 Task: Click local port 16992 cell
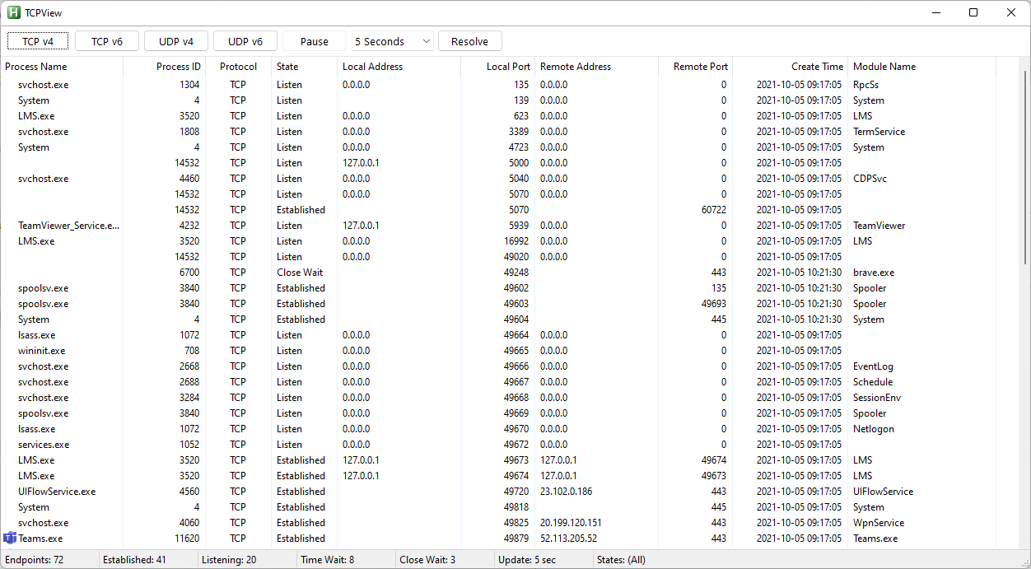tap(516, 241)
